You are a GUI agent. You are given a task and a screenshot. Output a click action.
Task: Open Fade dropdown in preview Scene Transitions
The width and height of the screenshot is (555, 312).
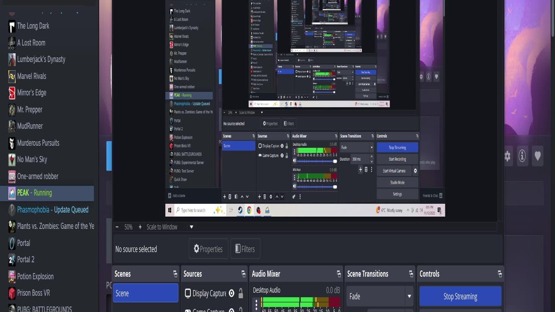click(x=356, y=147)
